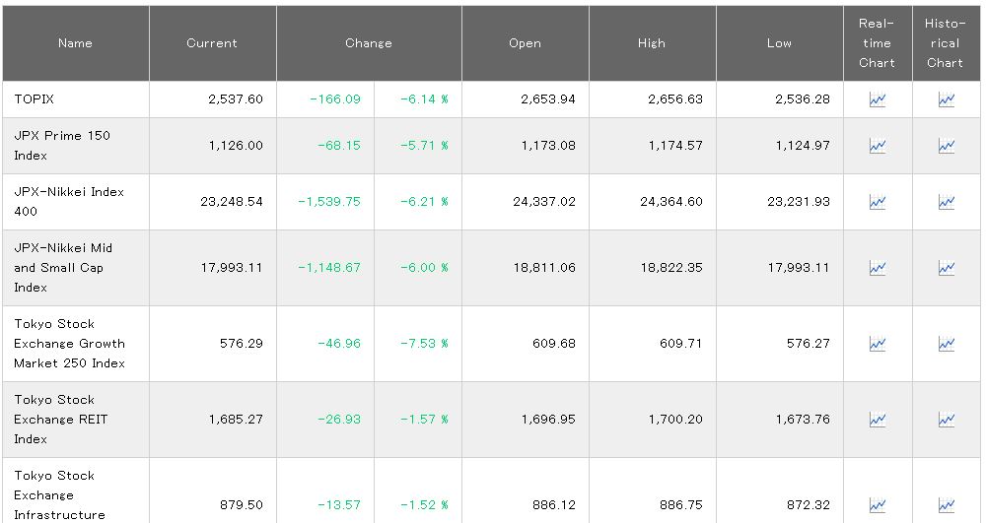
Task: Open JPX Prime 150 historical chart
Action: coord(946,146)
